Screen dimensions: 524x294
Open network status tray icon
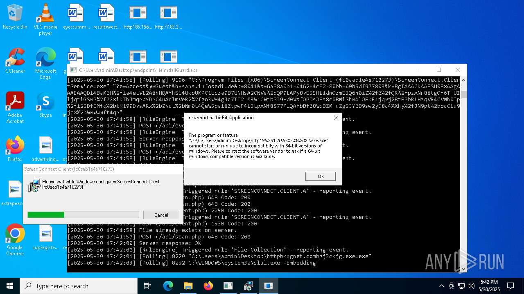[x=461, y=286]
